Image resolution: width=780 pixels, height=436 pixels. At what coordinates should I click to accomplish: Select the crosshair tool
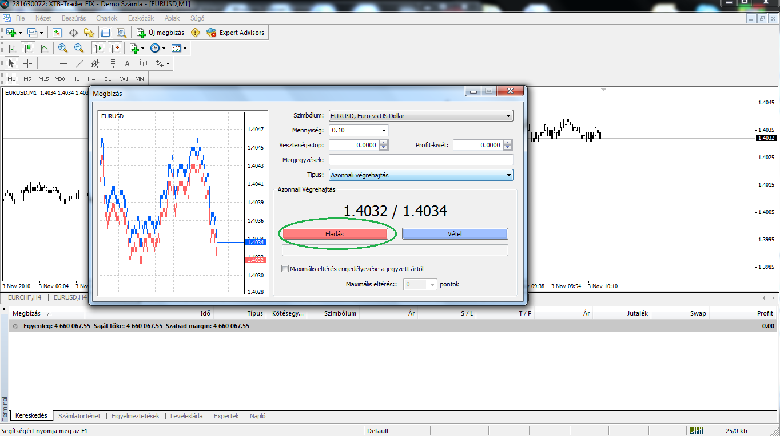pyautogui.click(x=27, y=63)
